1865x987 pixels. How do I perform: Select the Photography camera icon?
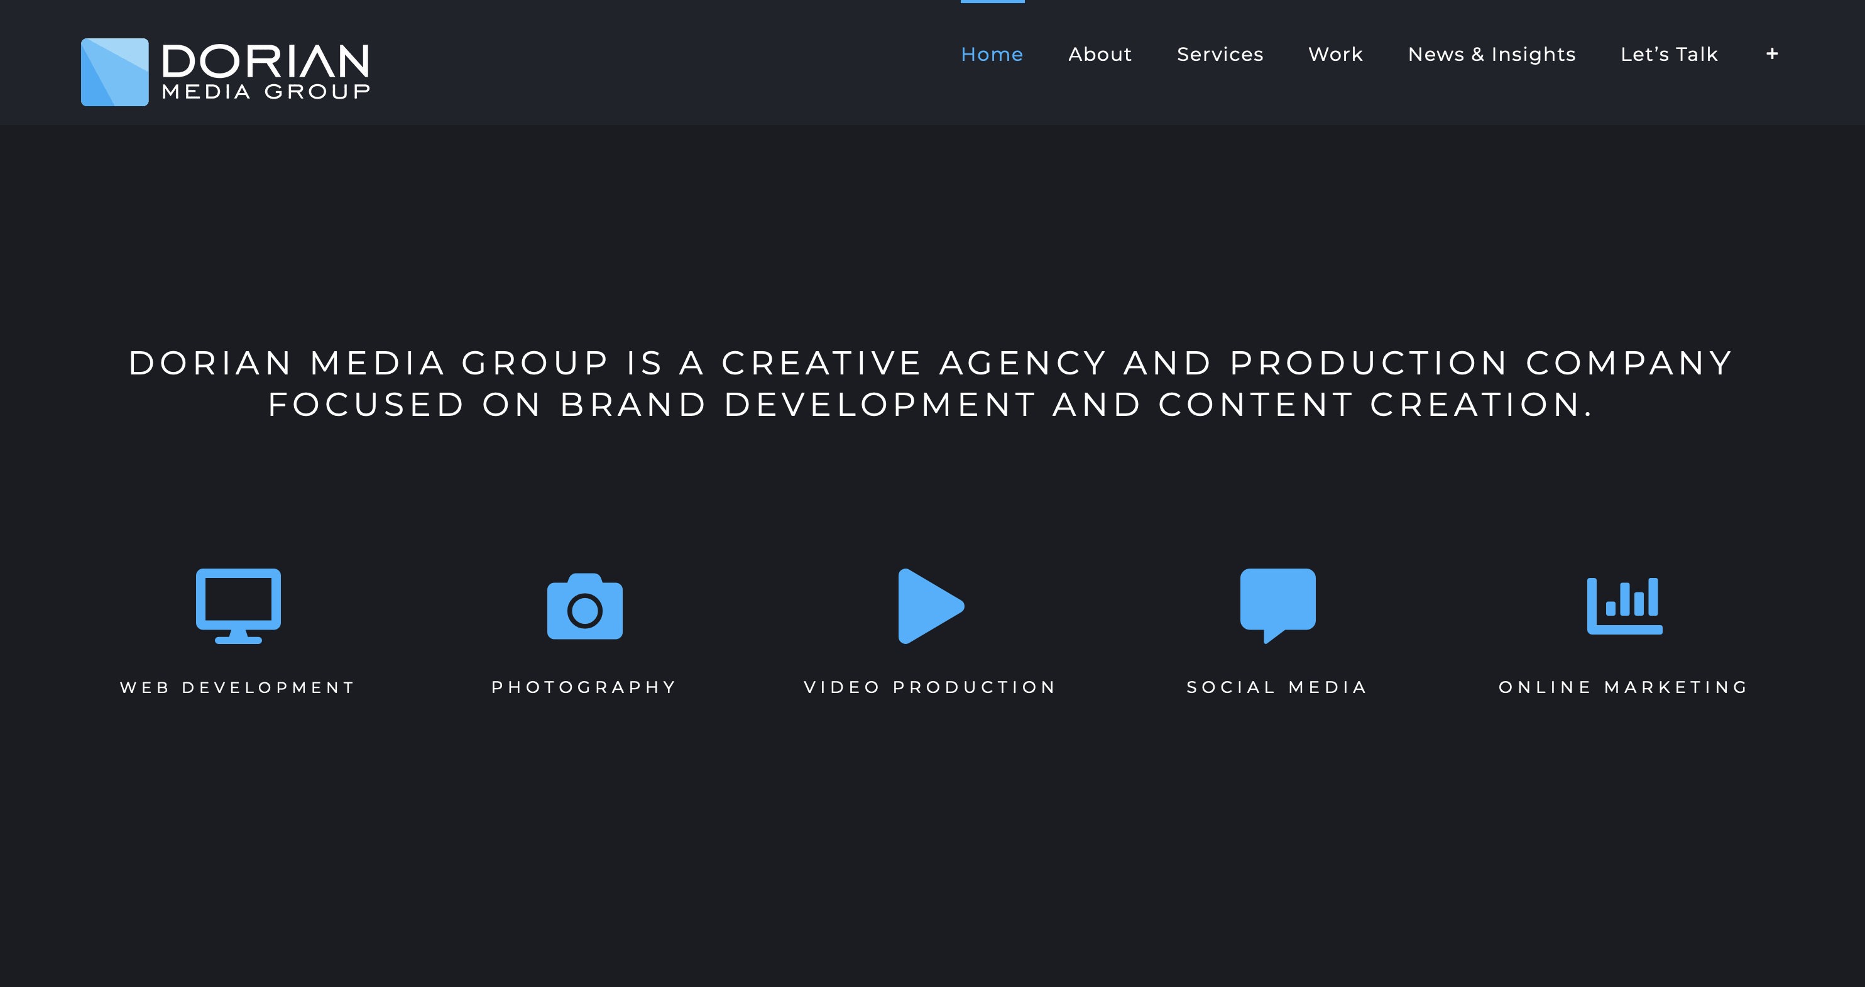(x=584, y=608)
